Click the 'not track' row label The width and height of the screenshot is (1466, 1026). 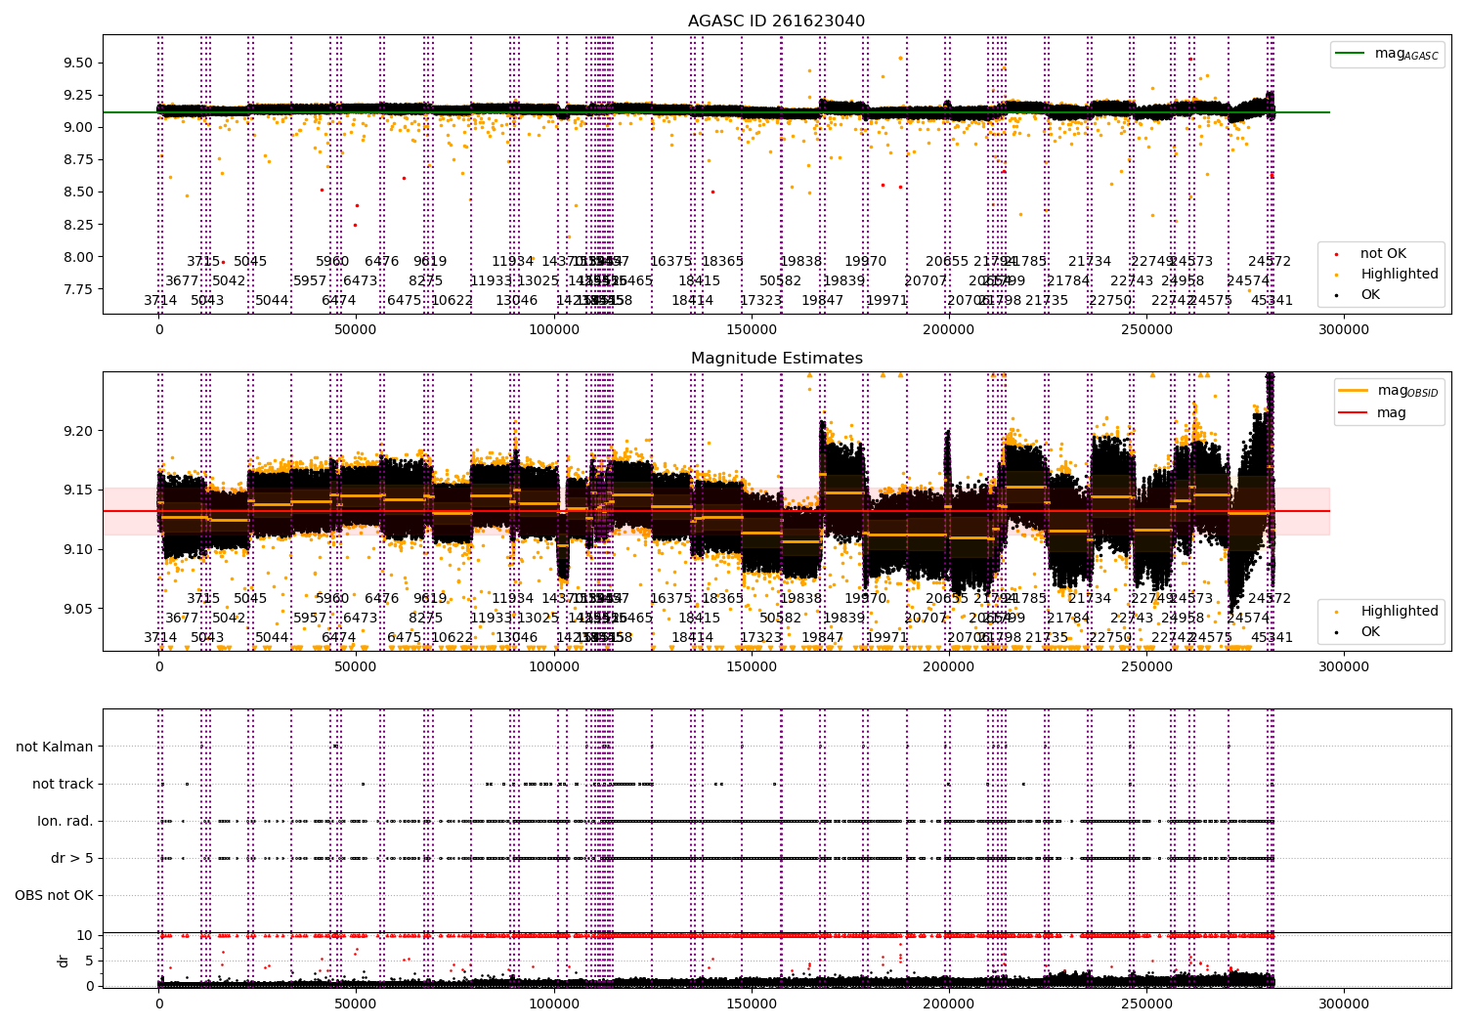click(x=63, y=784)
